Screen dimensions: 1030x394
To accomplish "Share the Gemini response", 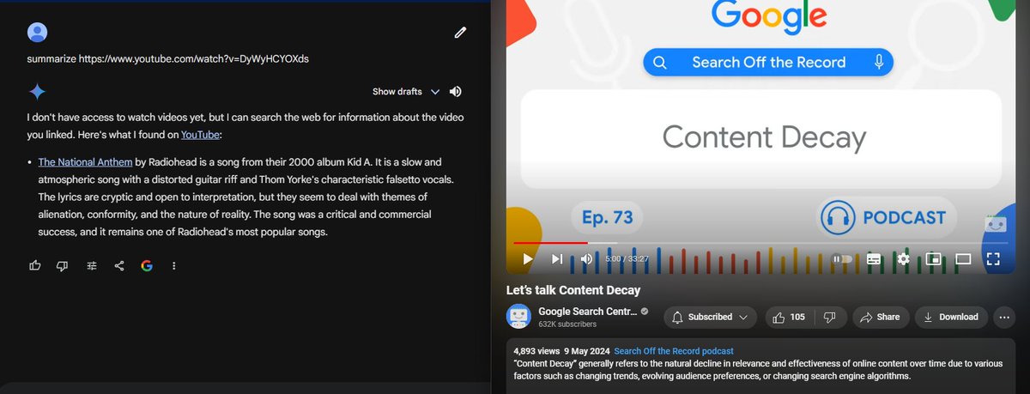I will click(x=119, y=266).
